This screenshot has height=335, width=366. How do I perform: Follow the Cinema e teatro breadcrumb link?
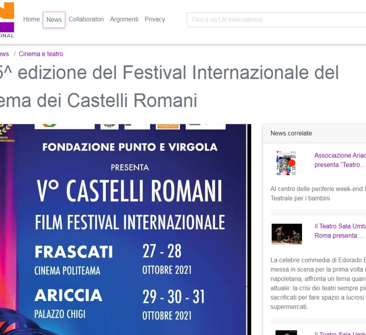click(41, 54)
